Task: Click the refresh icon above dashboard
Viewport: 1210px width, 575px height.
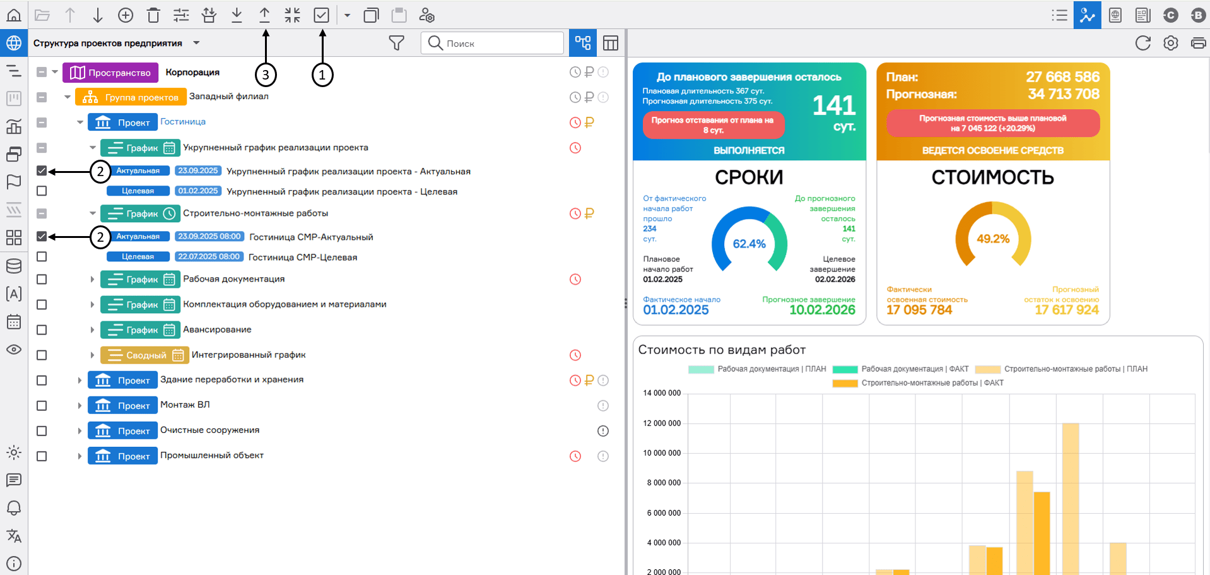Action: click(x=1142, y=43)
